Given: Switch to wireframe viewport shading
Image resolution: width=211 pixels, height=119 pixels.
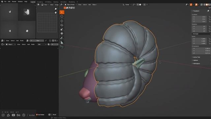Looking at the screenshot, I should (204, 5).
